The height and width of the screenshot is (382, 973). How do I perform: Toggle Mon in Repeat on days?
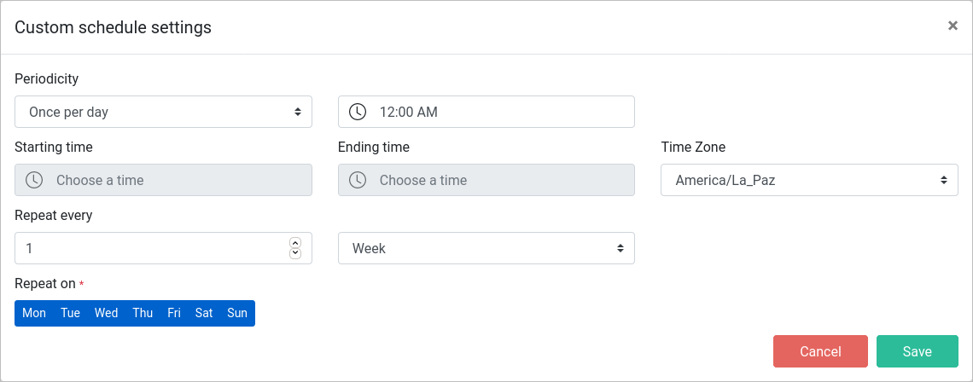point(34,313)
